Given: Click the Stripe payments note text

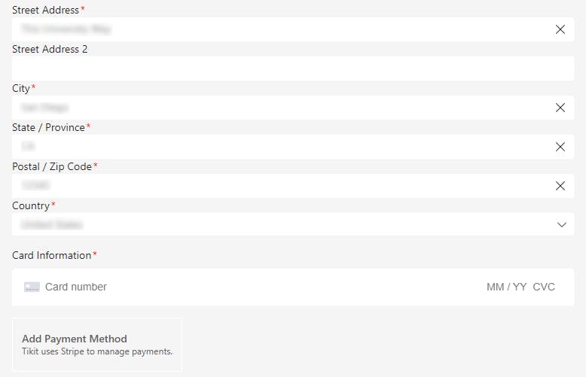Looking at the screenshot, I should click(97, 351).
